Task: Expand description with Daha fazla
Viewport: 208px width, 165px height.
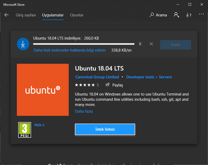Action: [x=84, y=111]
